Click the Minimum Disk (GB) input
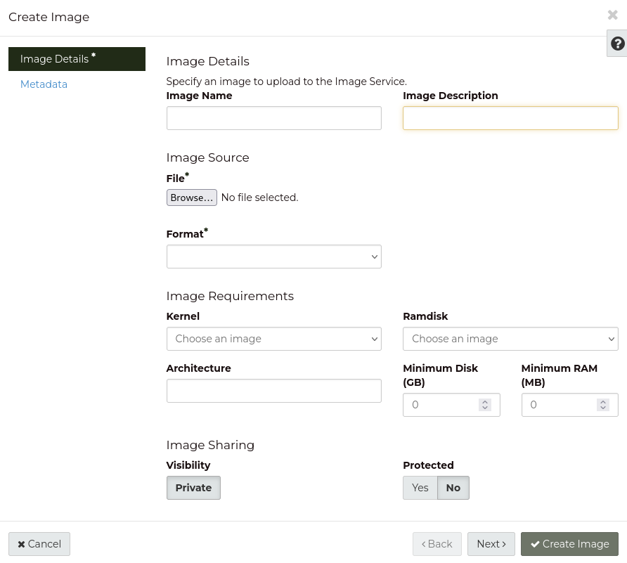 coord(441,405)
